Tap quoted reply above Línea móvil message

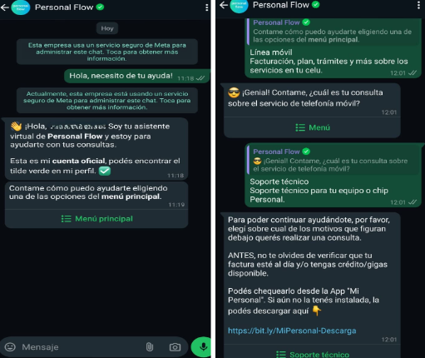333,31
